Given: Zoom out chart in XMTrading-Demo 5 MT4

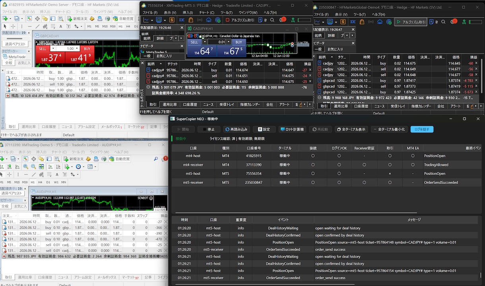Looking at the screenshot, I should click(x=33, y=166).
